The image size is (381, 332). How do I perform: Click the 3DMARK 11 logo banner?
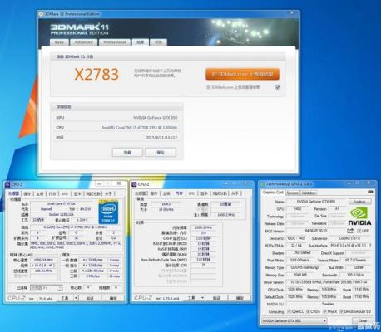(x=80, y=29)
